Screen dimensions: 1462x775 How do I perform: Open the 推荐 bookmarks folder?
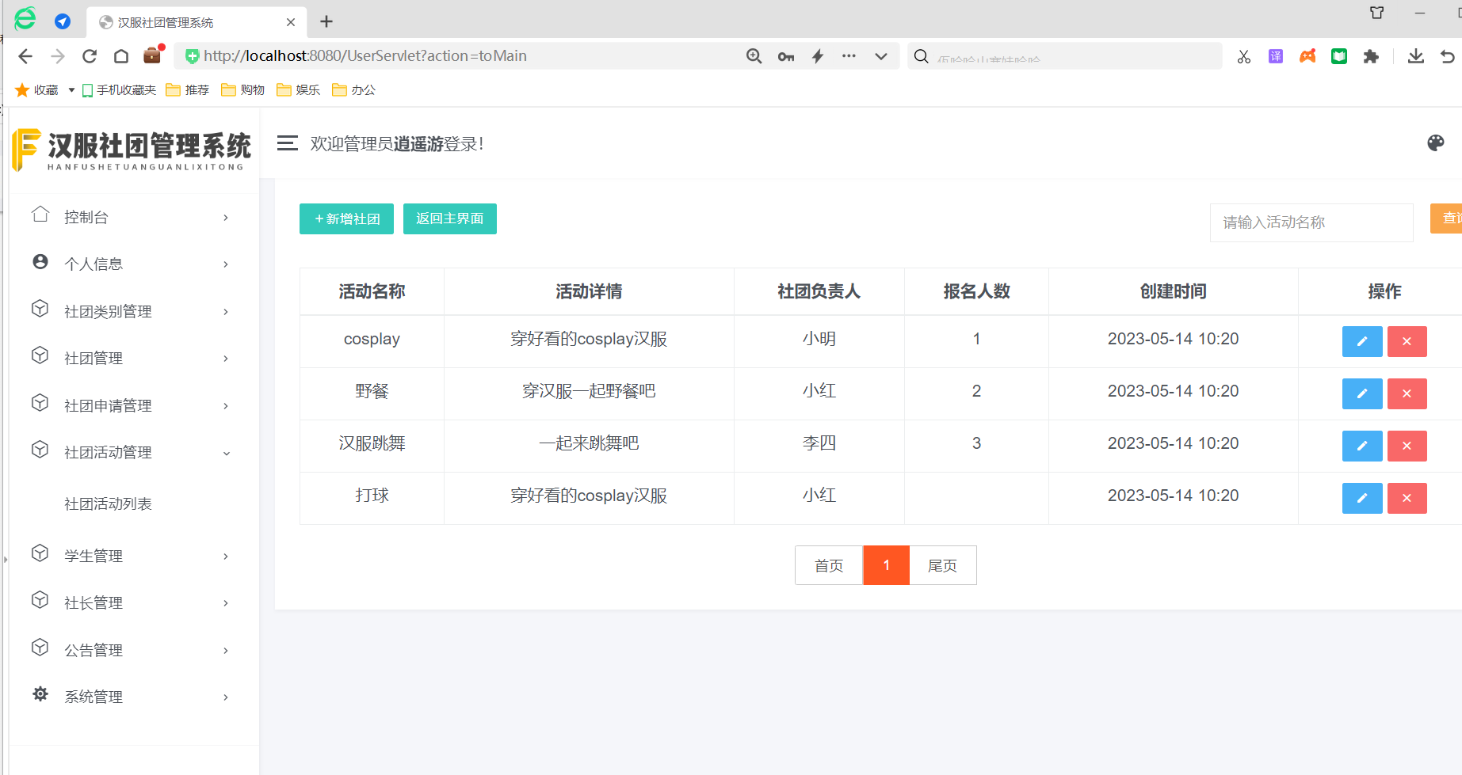(x=188, y=90)
